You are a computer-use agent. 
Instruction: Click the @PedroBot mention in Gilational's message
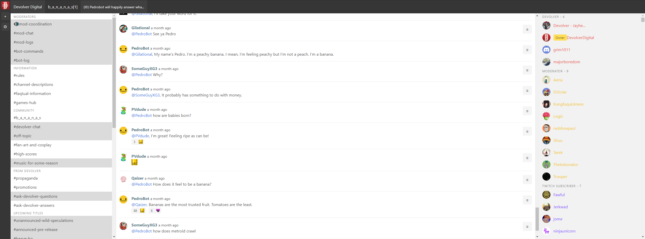pyautogui.click(x=142, y=34)
